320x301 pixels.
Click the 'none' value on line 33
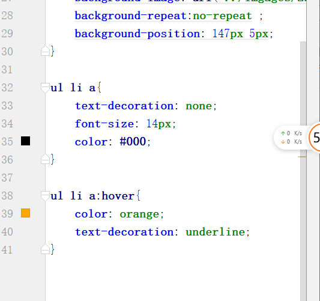click(199, 106)
